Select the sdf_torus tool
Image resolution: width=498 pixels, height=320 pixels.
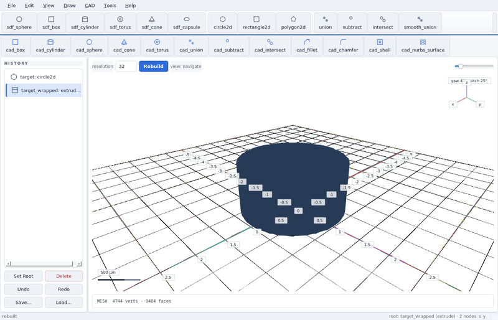pyautogui.click(x=120, y=23)
